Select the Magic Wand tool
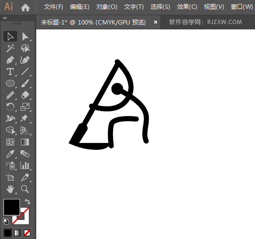The height and width of the screenshot is (239, 255). (x=10, y=48)
